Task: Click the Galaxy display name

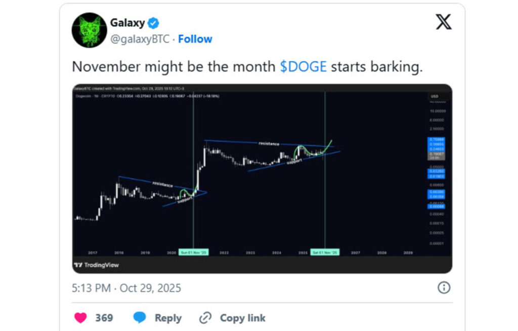Action: 127,23
